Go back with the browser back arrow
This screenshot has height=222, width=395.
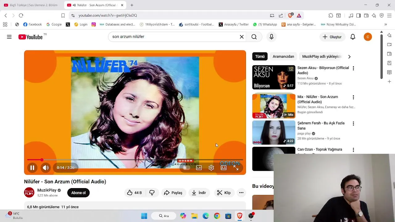click(6, 15)
